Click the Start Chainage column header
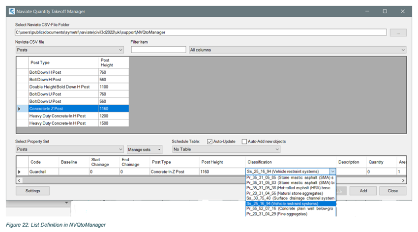The width and height of the screenshot is (418, 232). point(104,162)
